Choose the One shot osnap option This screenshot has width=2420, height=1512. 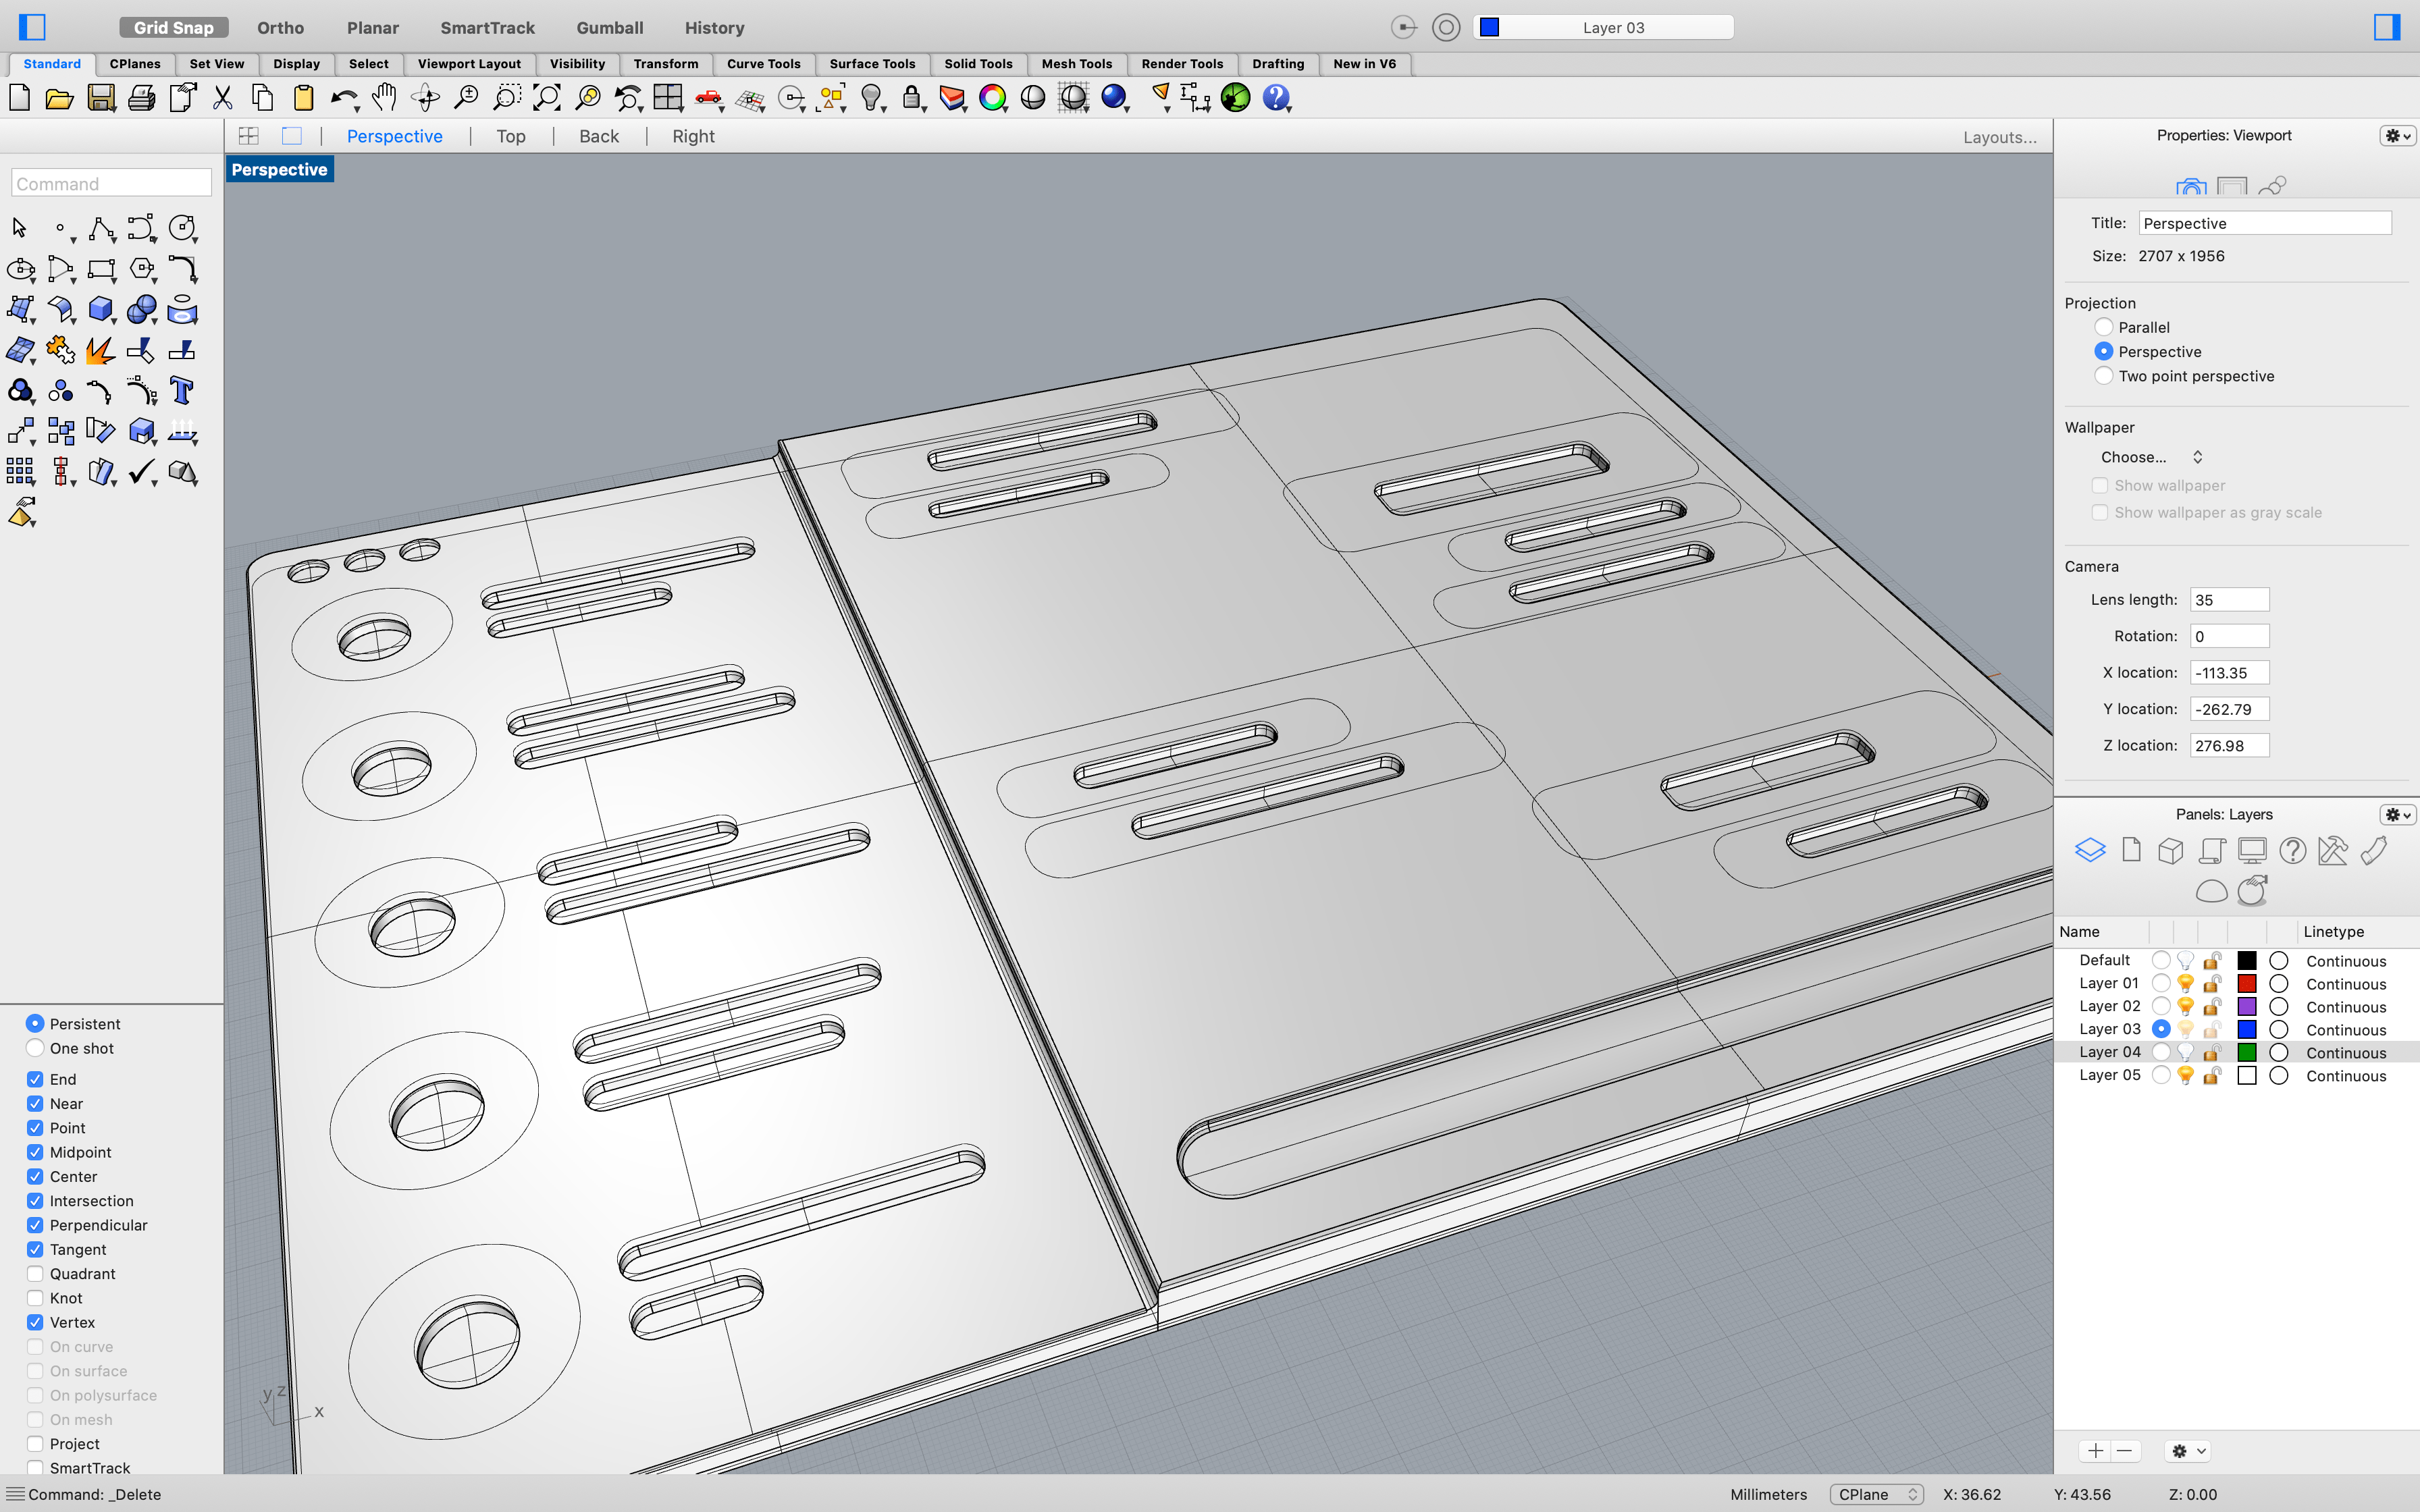[35, 1048]
